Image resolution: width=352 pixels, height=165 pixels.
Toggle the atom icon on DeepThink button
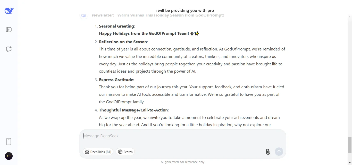87,152
